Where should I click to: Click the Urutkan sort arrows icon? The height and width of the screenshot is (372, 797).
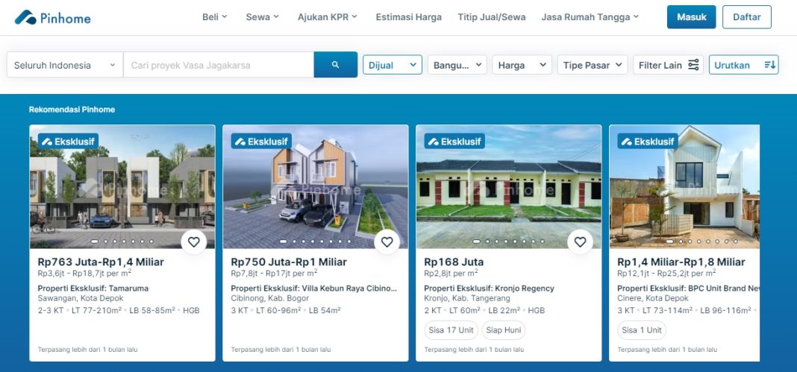769,65
